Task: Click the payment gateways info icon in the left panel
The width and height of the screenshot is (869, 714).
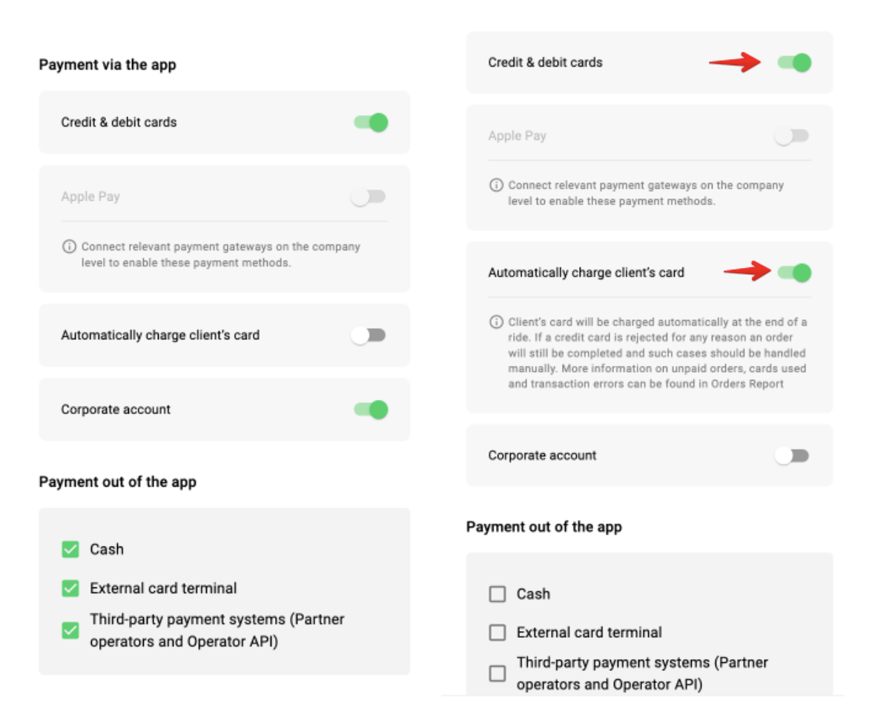Action: click(x=69, y=247)
